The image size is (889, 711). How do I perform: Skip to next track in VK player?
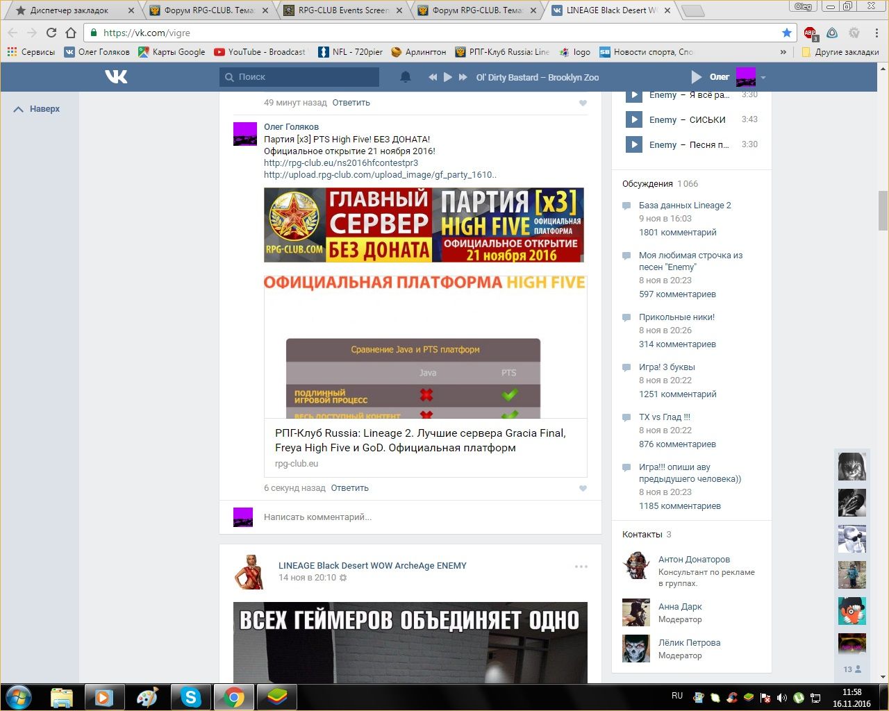pos(463,77)
